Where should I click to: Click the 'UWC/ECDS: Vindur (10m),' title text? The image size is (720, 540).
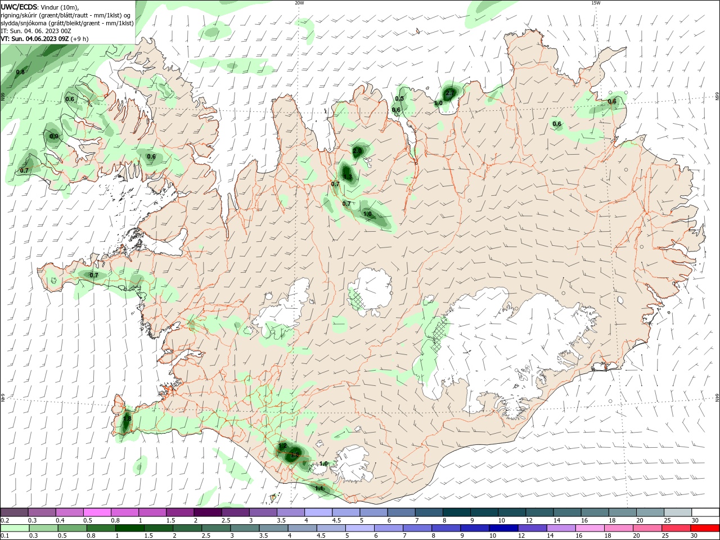coord(40,7)
